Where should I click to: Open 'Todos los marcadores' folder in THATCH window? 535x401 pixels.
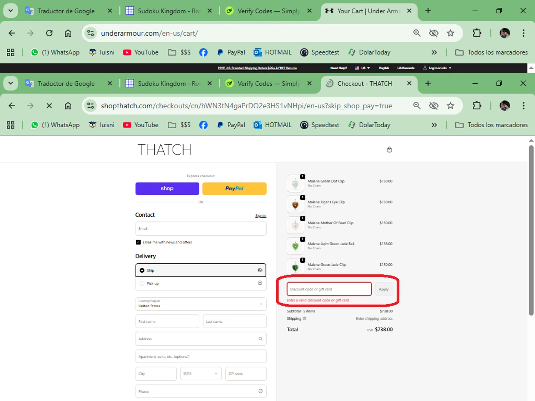click(491, 125)
